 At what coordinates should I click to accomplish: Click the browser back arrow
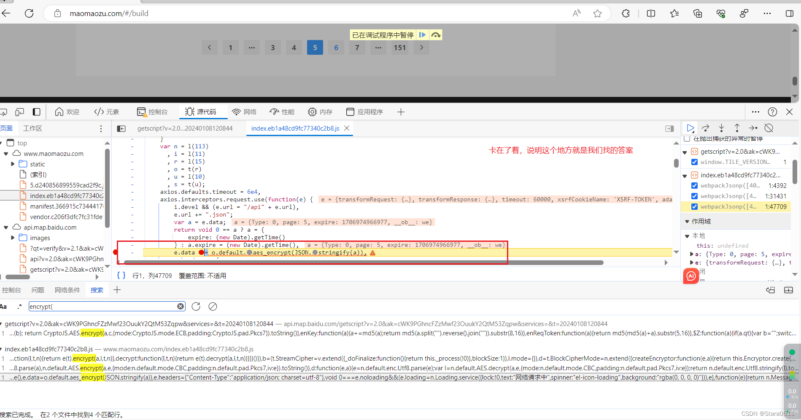point(6,13)
